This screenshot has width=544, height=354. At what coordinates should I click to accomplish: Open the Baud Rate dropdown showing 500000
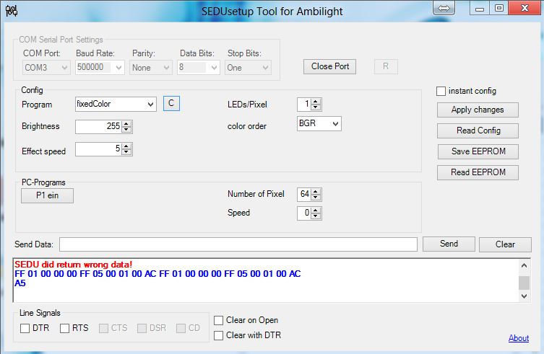tap(100, 68)
